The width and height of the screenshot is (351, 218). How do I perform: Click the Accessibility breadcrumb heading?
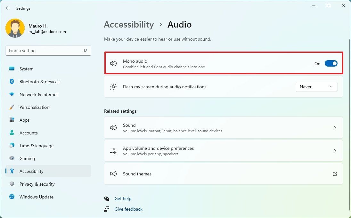pyautogui.click(x=129, y=24)
